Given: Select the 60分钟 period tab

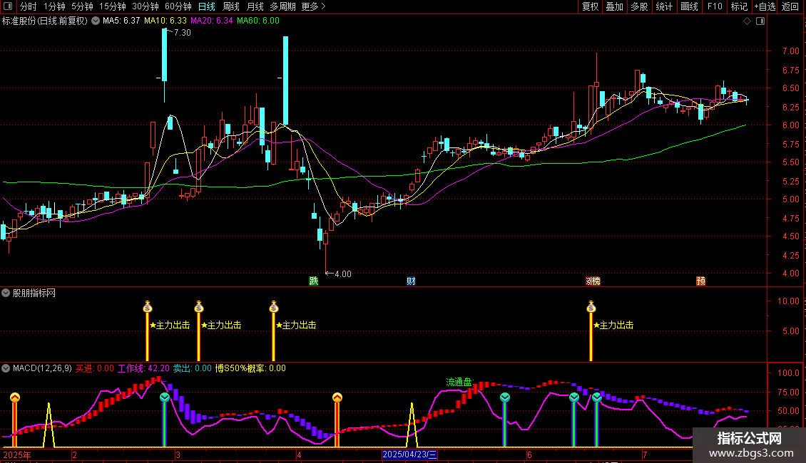Looking at the screenshot, I should click(178, 6).
